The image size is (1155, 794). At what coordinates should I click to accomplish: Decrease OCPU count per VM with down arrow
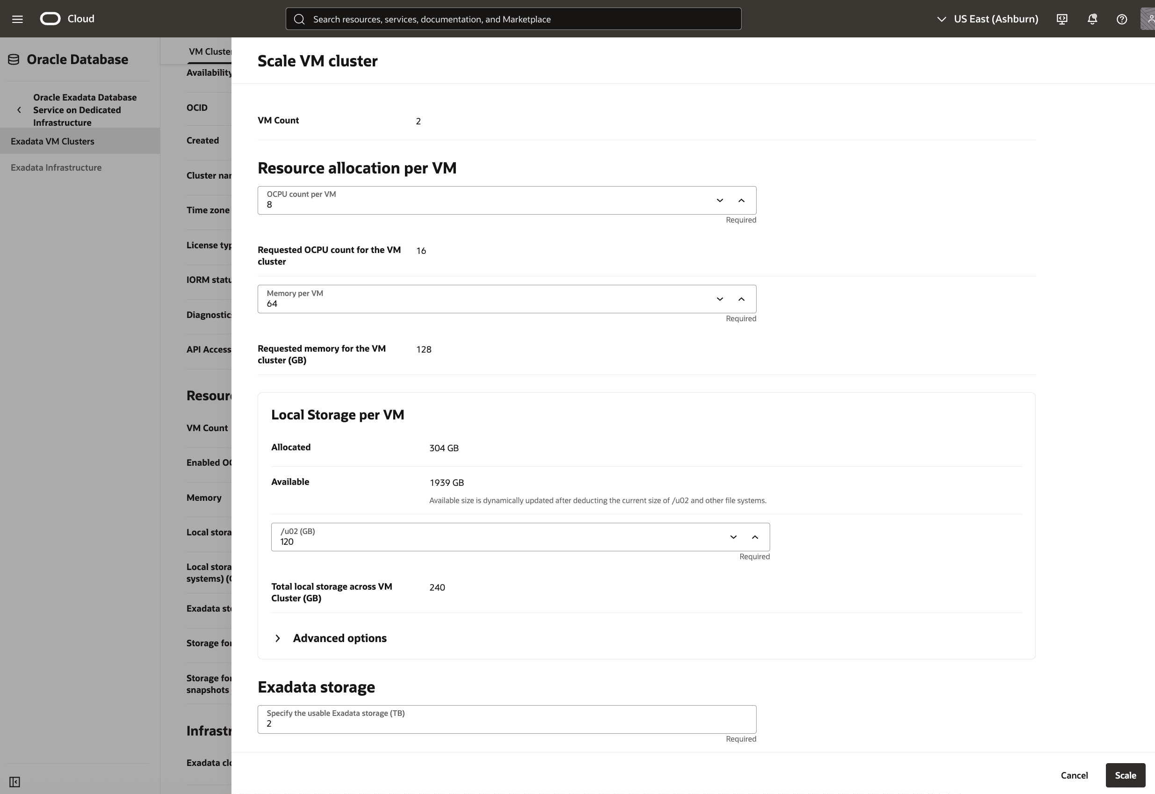pyautogui.click(x=719, y=200)
